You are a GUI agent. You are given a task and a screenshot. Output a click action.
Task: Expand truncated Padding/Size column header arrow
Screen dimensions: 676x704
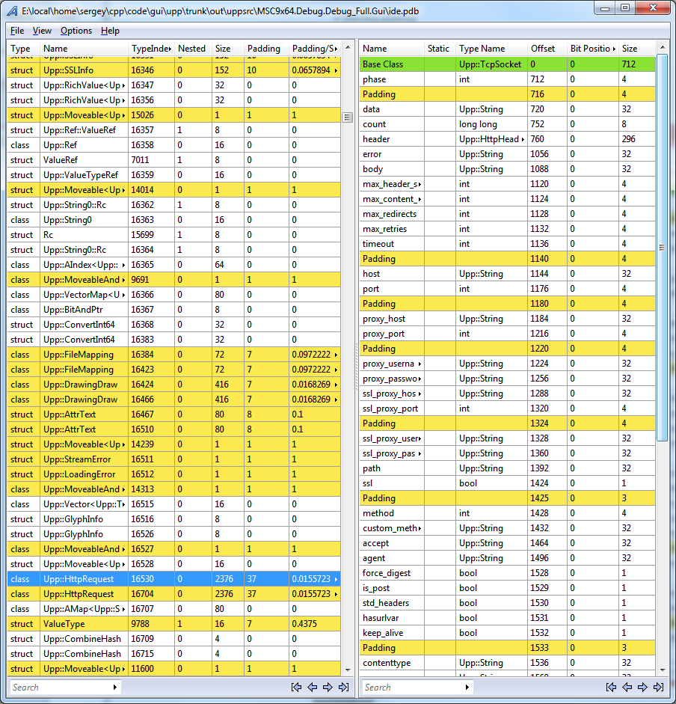click(336, 49)
